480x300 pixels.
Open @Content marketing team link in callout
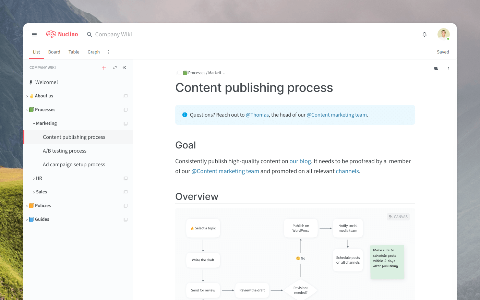(x=337, y=115)
